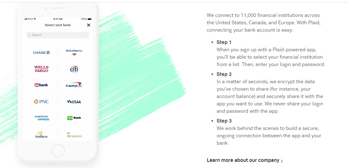Choose the Bank of America tile
Screen dimensions: 348x168
[74, 53]
